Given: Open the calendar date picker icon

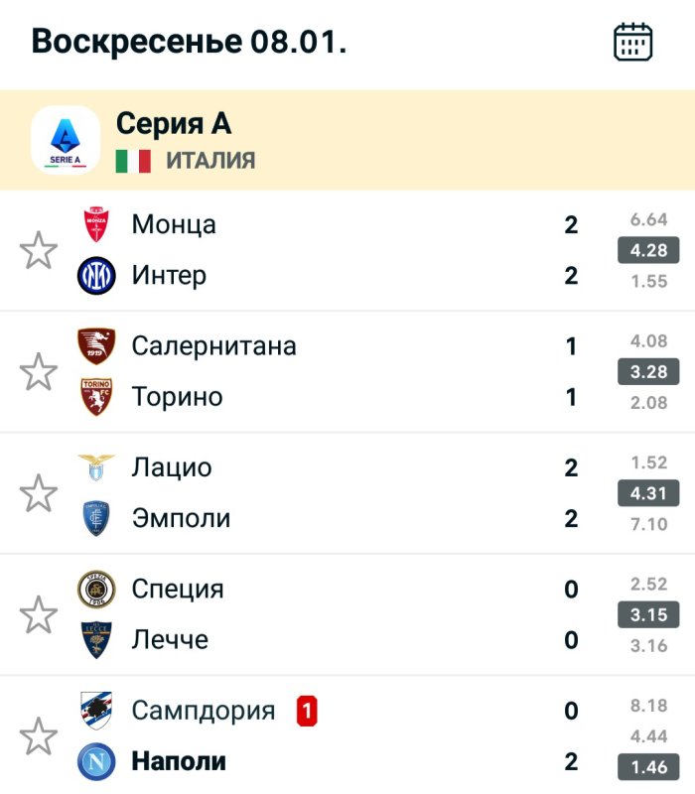Looking at the screenshot, I should coord(632,42).
